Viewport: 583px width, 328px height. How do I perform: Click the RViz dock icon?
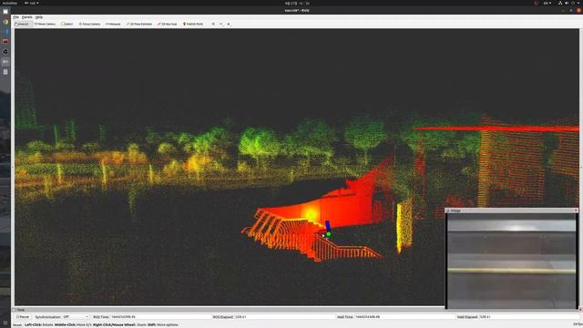5,62
